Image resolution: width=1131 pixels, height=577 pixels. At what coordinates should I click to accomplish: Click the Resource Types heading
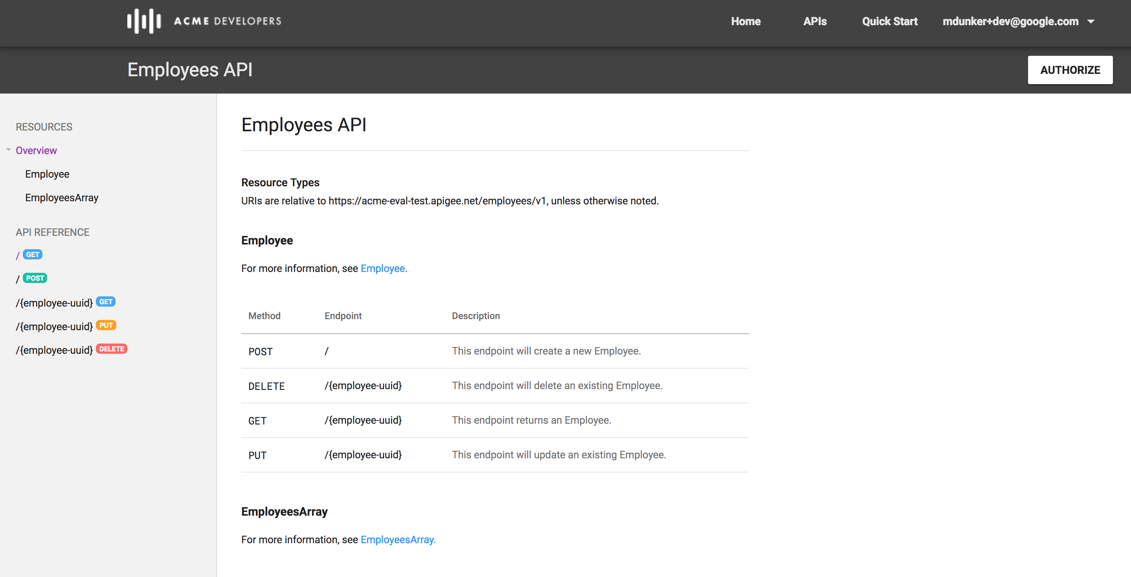pos(280,182)
